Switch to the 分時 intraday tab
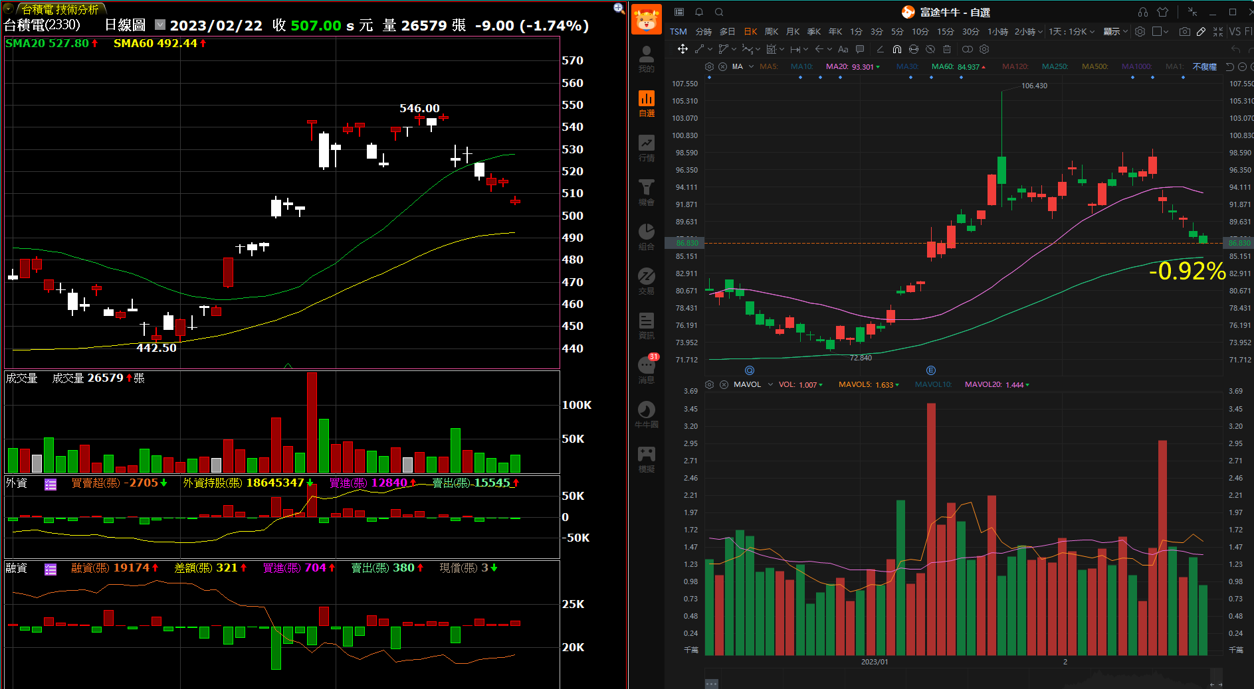 [704, 31]
